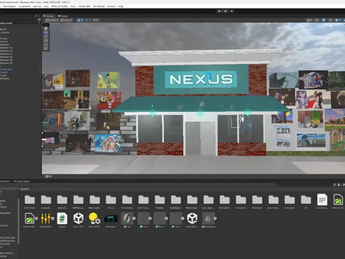
Task: Click the NEXUS sign in the Scene view
Action: click(x=201, y=79)
